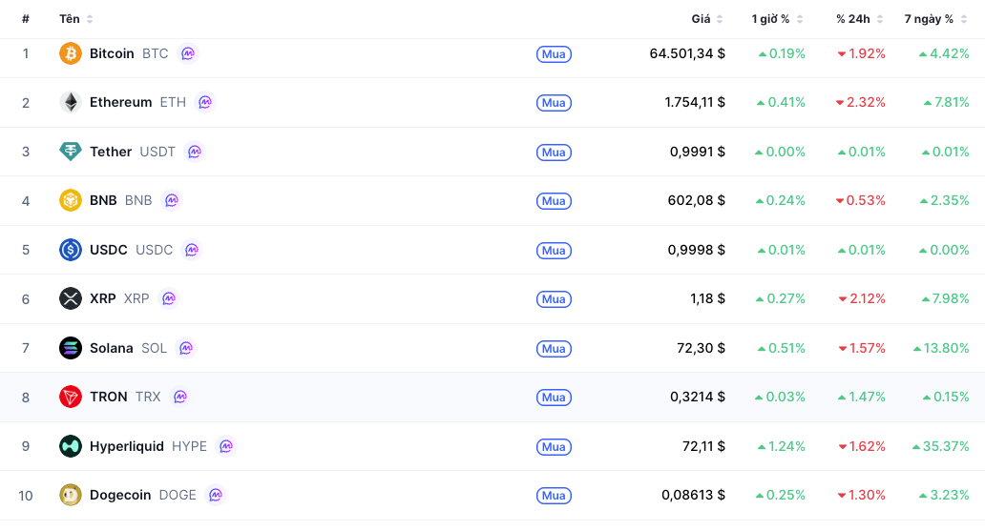Open the chat badge icon beside USDT
Viewport: 985px width, 531px height.
pyautogui.click(x=195, y=152)
